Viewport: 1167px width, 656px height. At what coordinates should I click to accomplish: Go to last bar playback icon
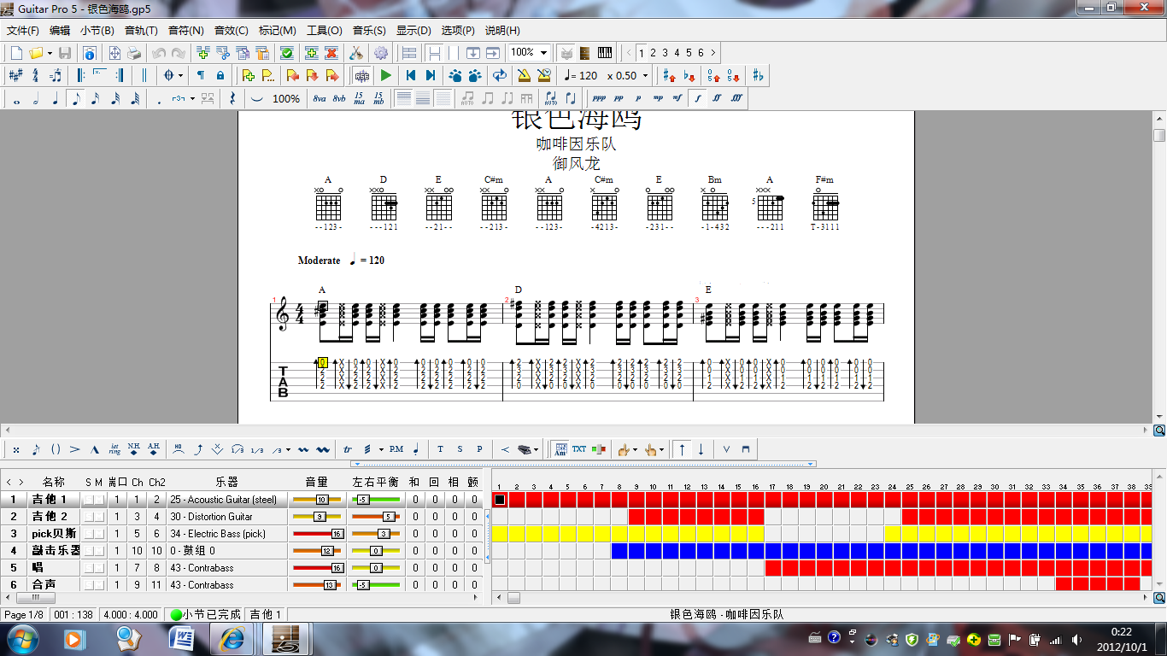click(x=431, y=75)
